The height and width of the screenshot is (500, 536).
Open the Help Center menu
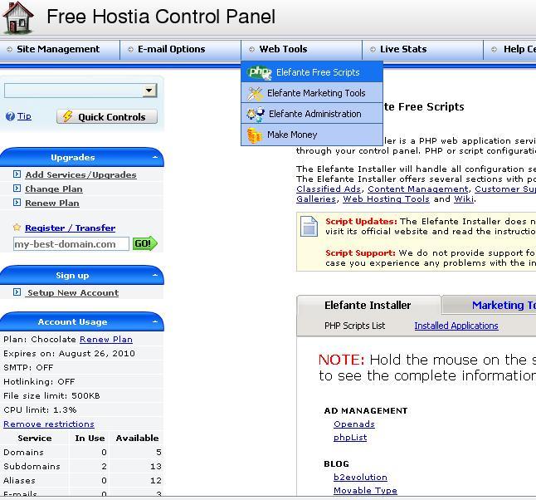pyautogui.click(x=509, y=49)
